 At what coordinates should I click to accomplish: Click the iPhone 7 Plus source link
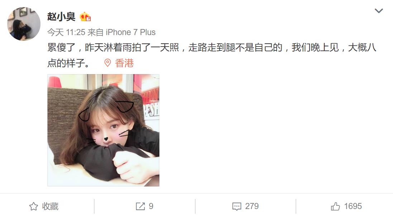[131, 32]
